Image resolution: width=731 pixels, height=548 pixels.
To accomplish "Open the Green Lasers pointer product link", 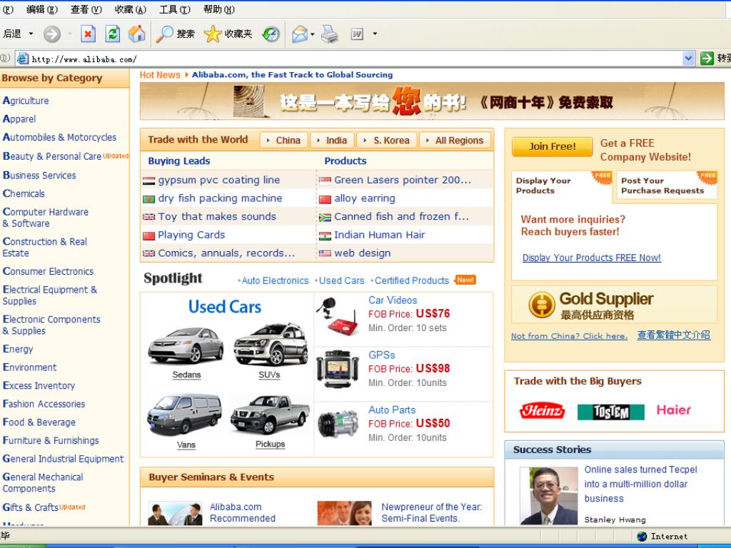I will click(x=403, y=180).
